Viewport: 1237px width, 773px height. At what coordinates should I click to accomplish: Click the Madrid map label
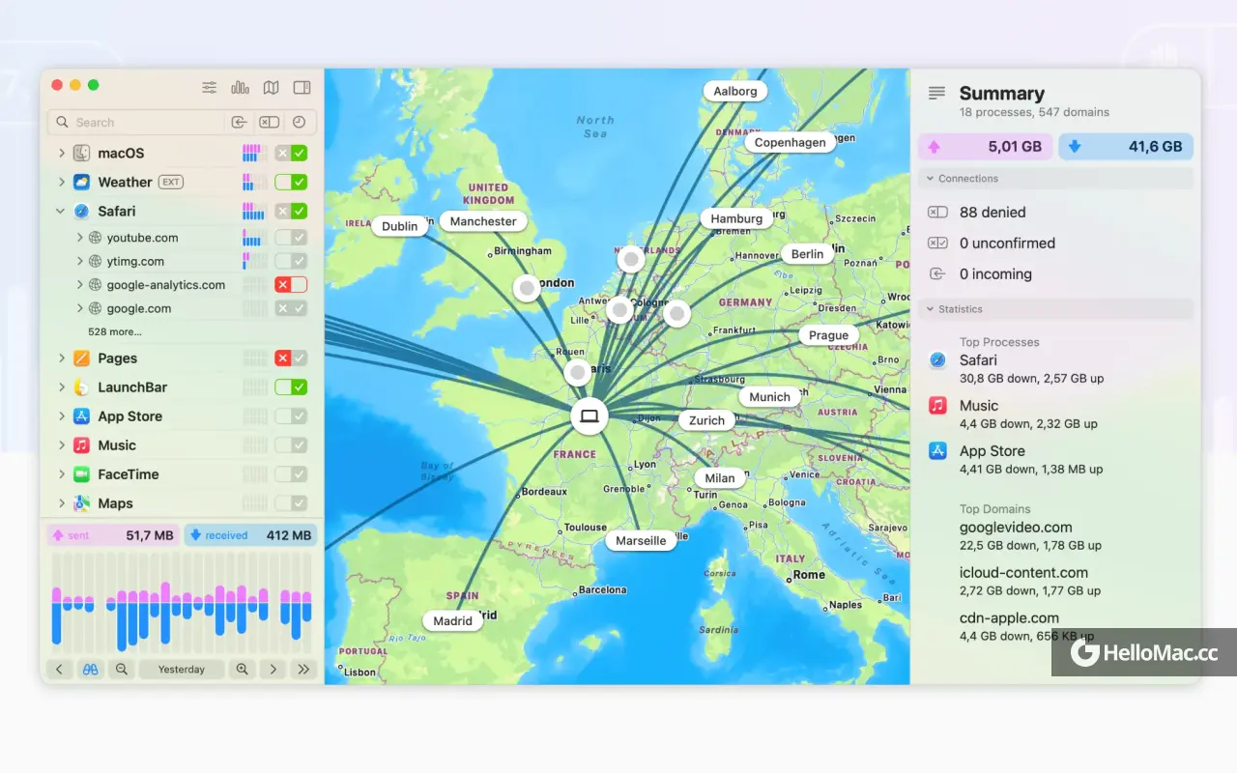(452, 620)
